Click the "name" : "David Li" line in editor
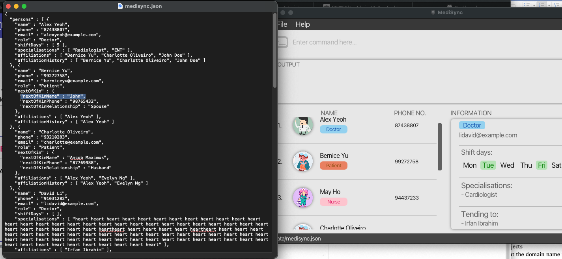This screenshot has height=259, width=562. [x=41, y=193]
